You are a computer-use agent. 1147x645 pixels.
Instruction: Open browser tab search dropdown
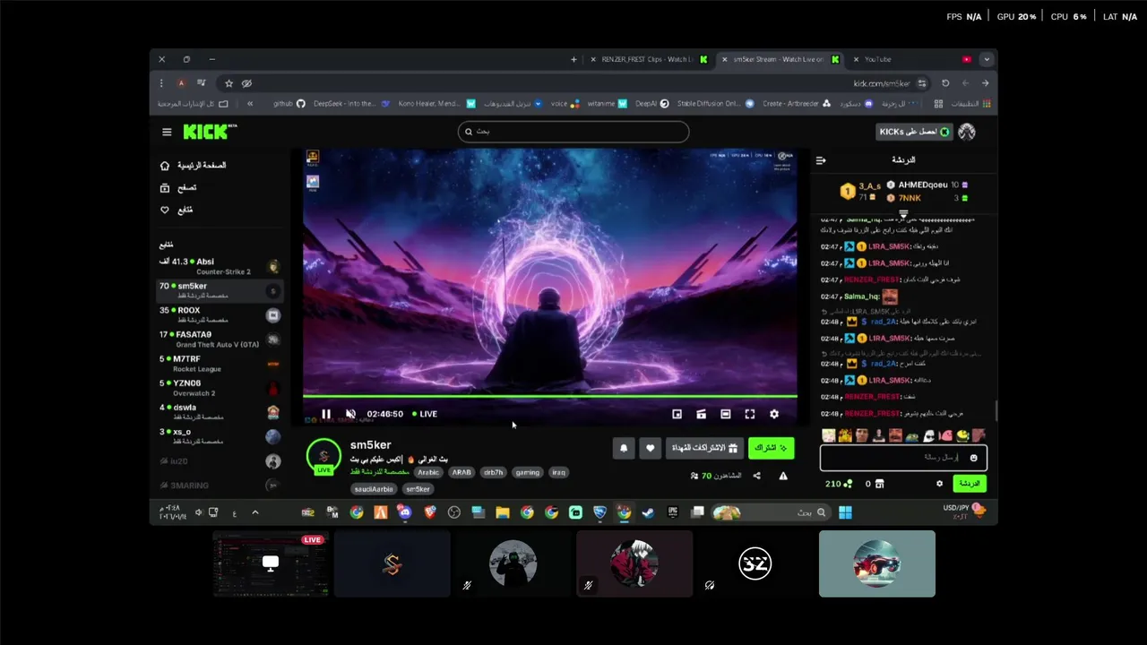(987, 60)
